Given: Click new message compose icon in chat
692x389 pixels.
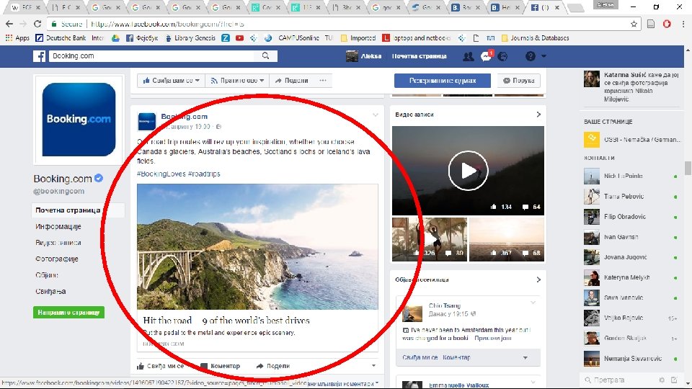Looking at the screenshot, I should (674, 380).
